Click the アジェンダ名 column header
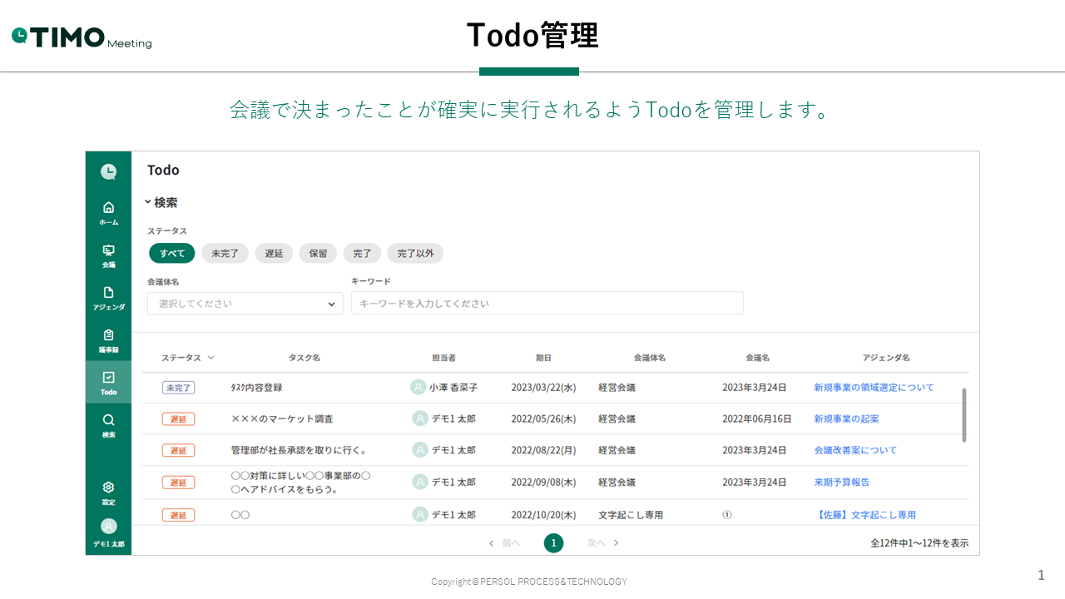 tap(886, 358)
